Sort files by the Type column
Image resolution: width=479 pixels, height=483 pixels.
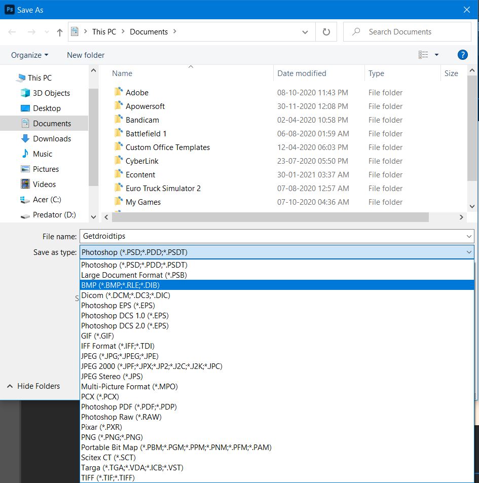376,73
